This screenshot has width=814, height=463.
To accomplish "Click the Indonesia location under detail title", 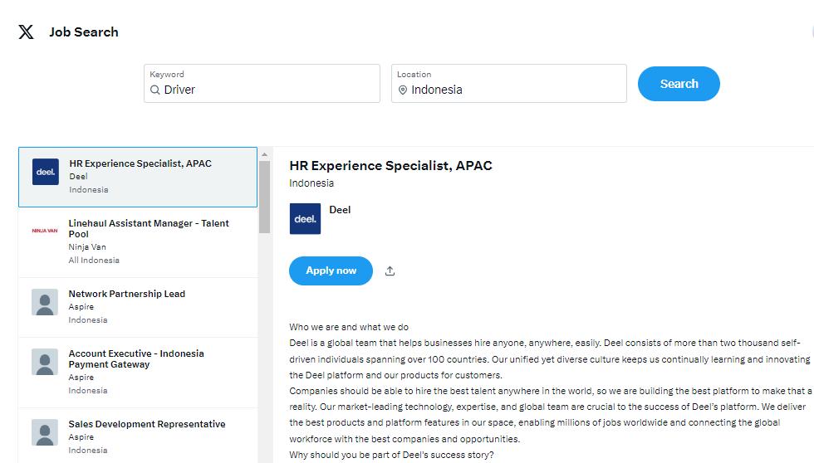I will click(311, 183).
